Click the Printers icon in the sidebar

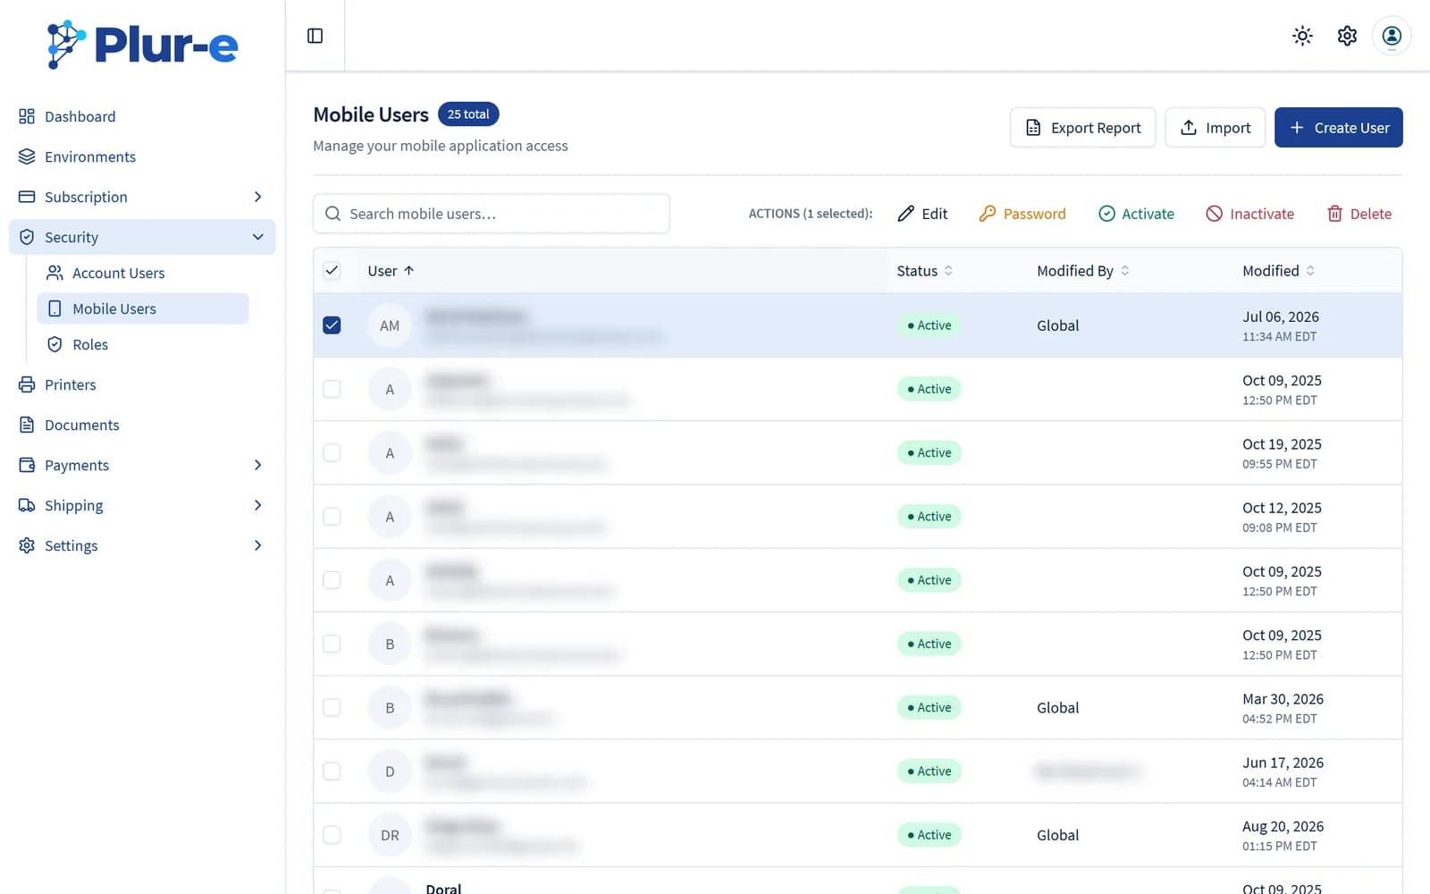tap(27, 384)
